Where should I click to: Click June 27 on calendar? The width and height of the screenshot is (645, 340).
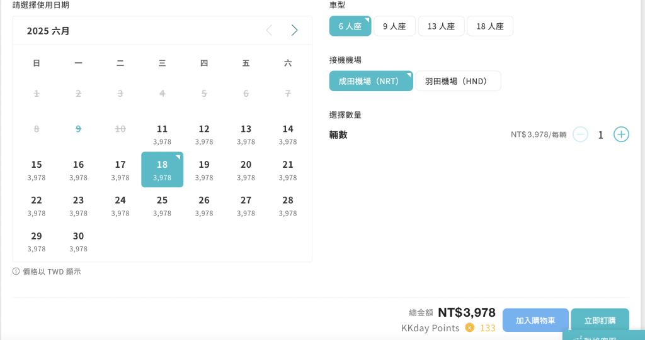[246, 206]
